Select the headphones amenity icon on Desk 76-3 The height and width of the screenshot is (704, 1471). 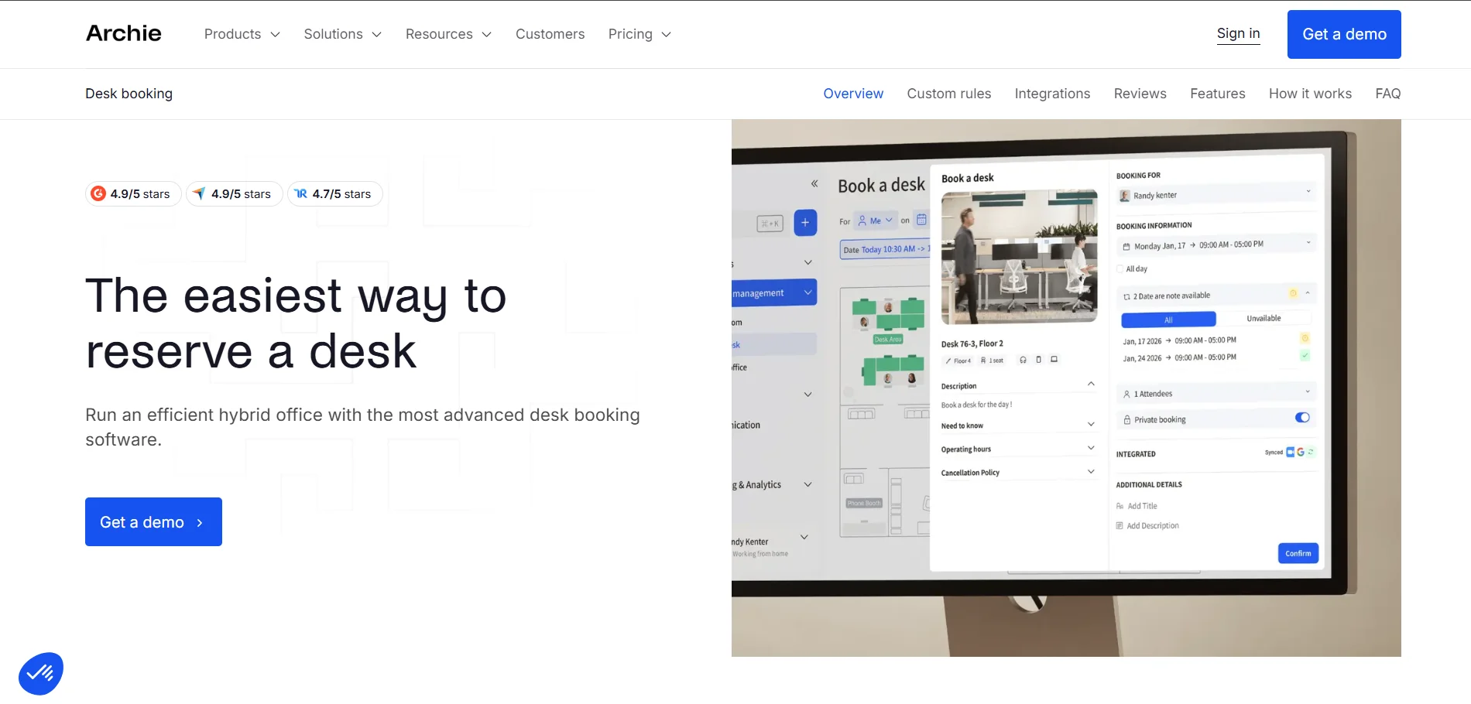pyautogui.click(x=1022, y=360)
